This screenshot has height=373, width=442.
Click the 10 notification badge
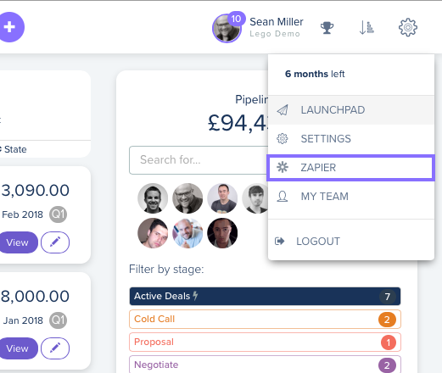coord(236,19)
